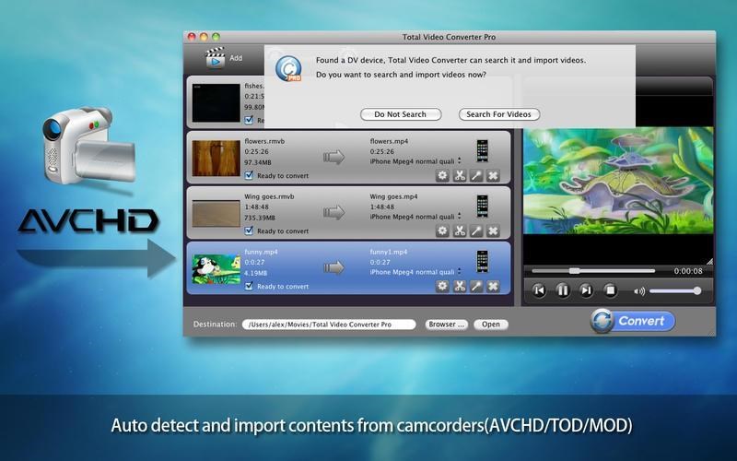This screenshot has width=737, height=461.
Task: Select the Wing goes.rmvb video thumbnail
Action: coord(216,214)
